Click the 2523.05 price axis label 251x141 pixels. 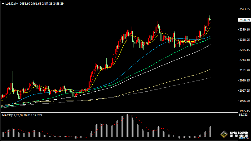(x=244, y=9)
